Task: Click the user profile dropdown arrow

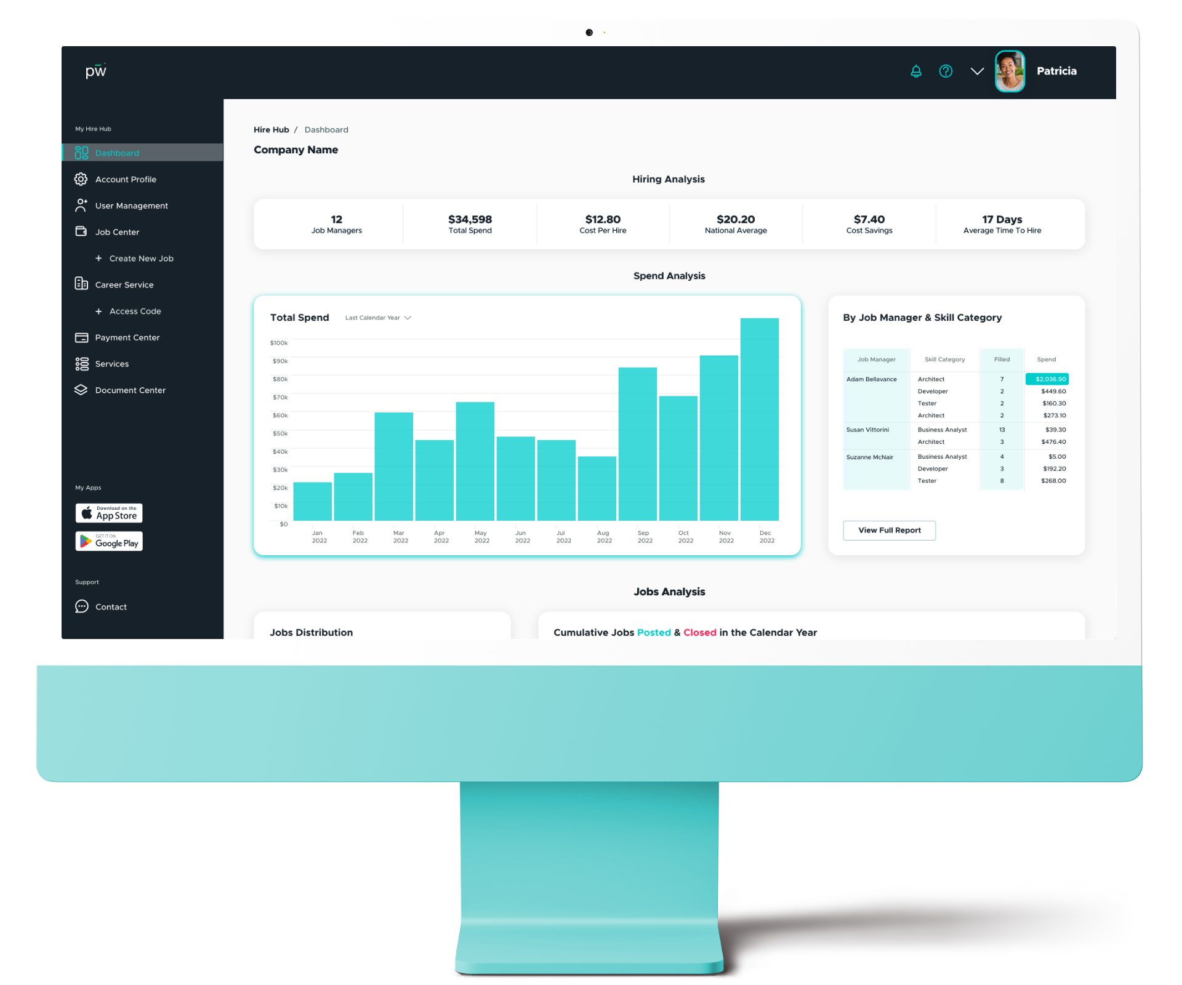Action: [977, 71]
